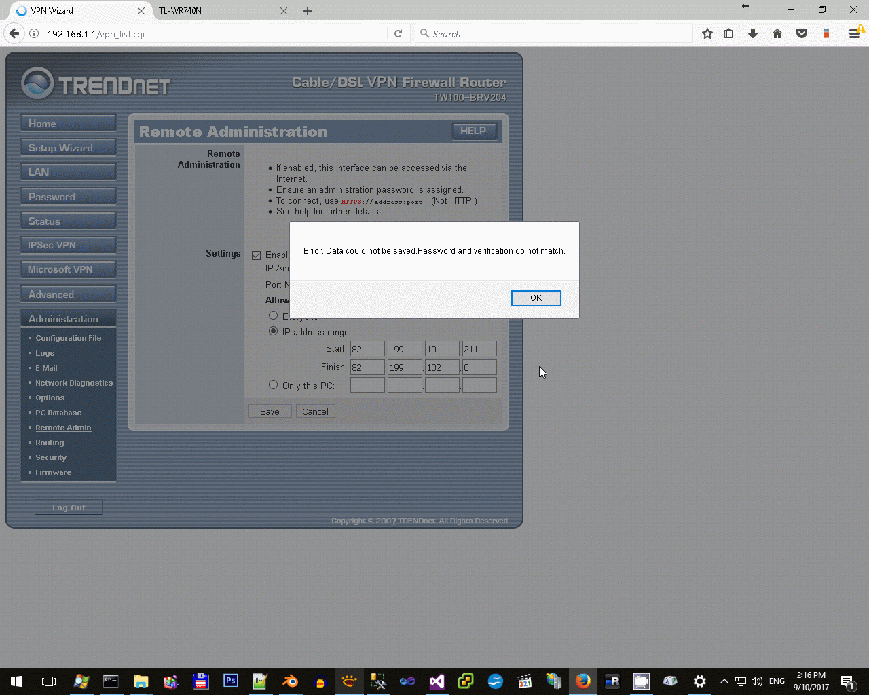Go to LAN settings

click(69, 172)
